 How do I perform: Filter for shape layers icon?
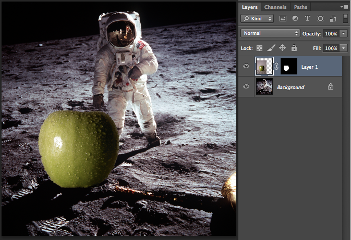pyautogui.click(x=320, y=18)
